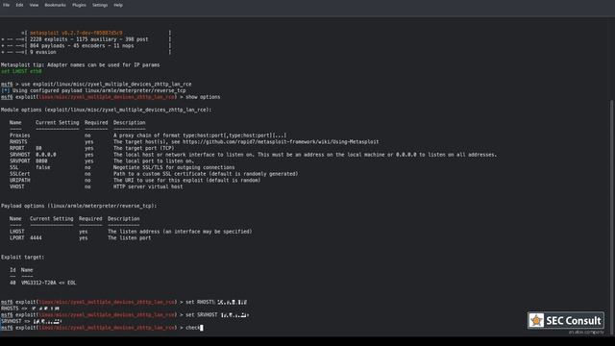This screenshot has width=615, height=346.
Task: Click the 'check' command at the prompt
Action: (192, 327)
